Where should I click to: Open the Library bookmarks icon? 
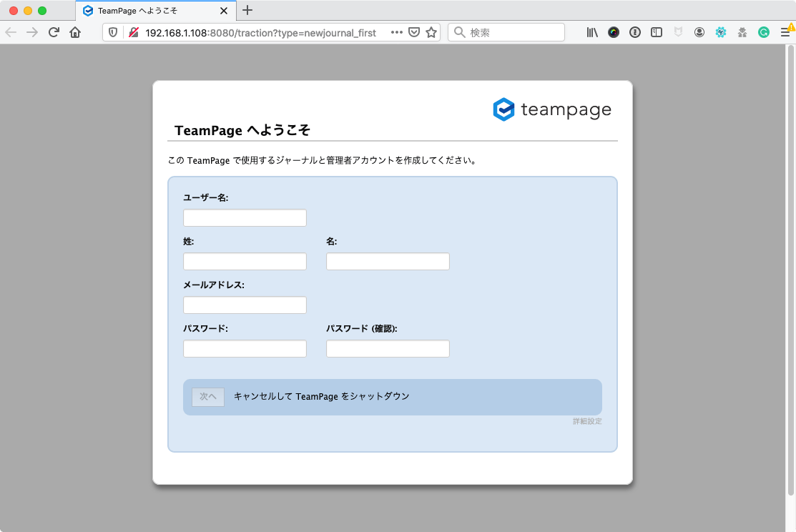tap(592, 32)
